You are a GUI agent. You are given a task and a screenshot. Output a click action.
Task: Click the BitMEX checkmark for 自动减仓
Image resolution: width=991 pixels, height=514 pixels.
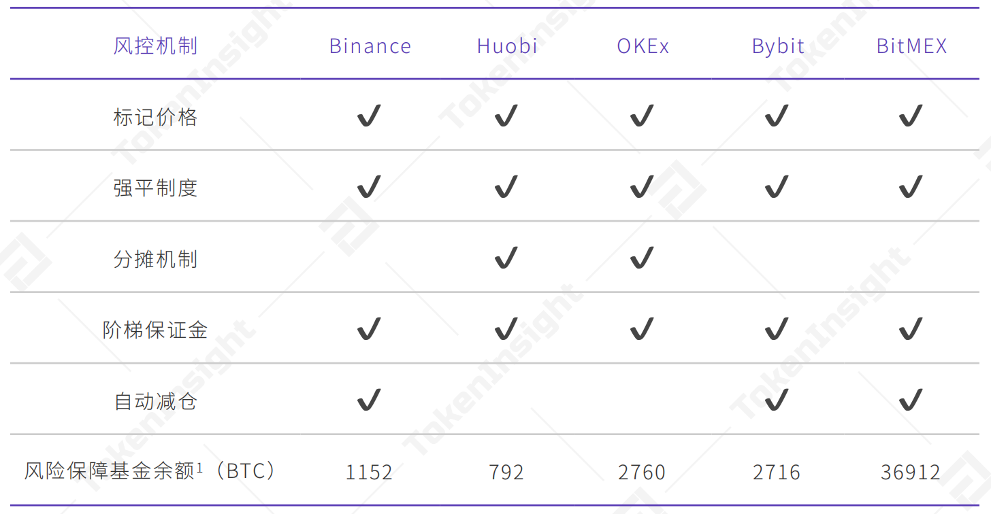911,400
